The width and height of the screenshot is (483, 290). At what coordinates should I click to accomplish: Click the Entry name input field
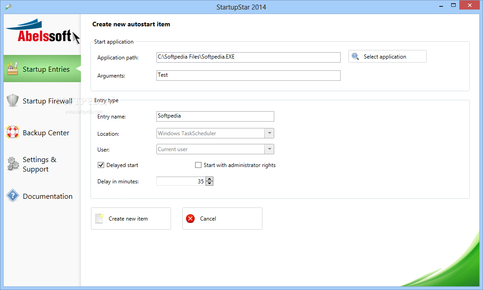[215, 116]
